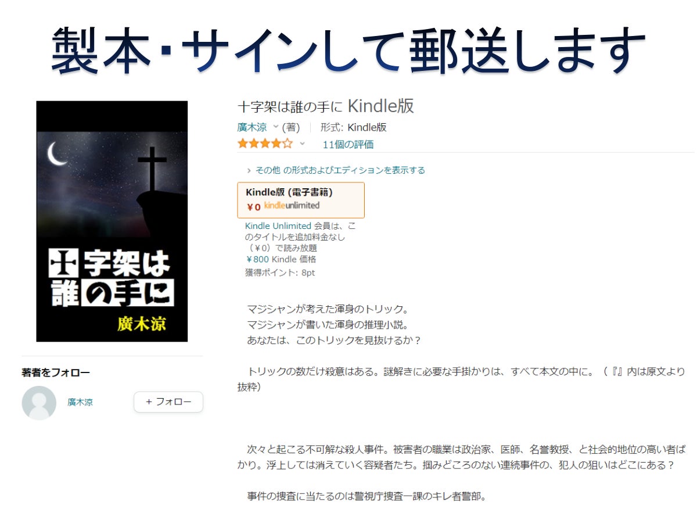Click the star rating icons
697x523 pixels.
(x=265, y=144)
